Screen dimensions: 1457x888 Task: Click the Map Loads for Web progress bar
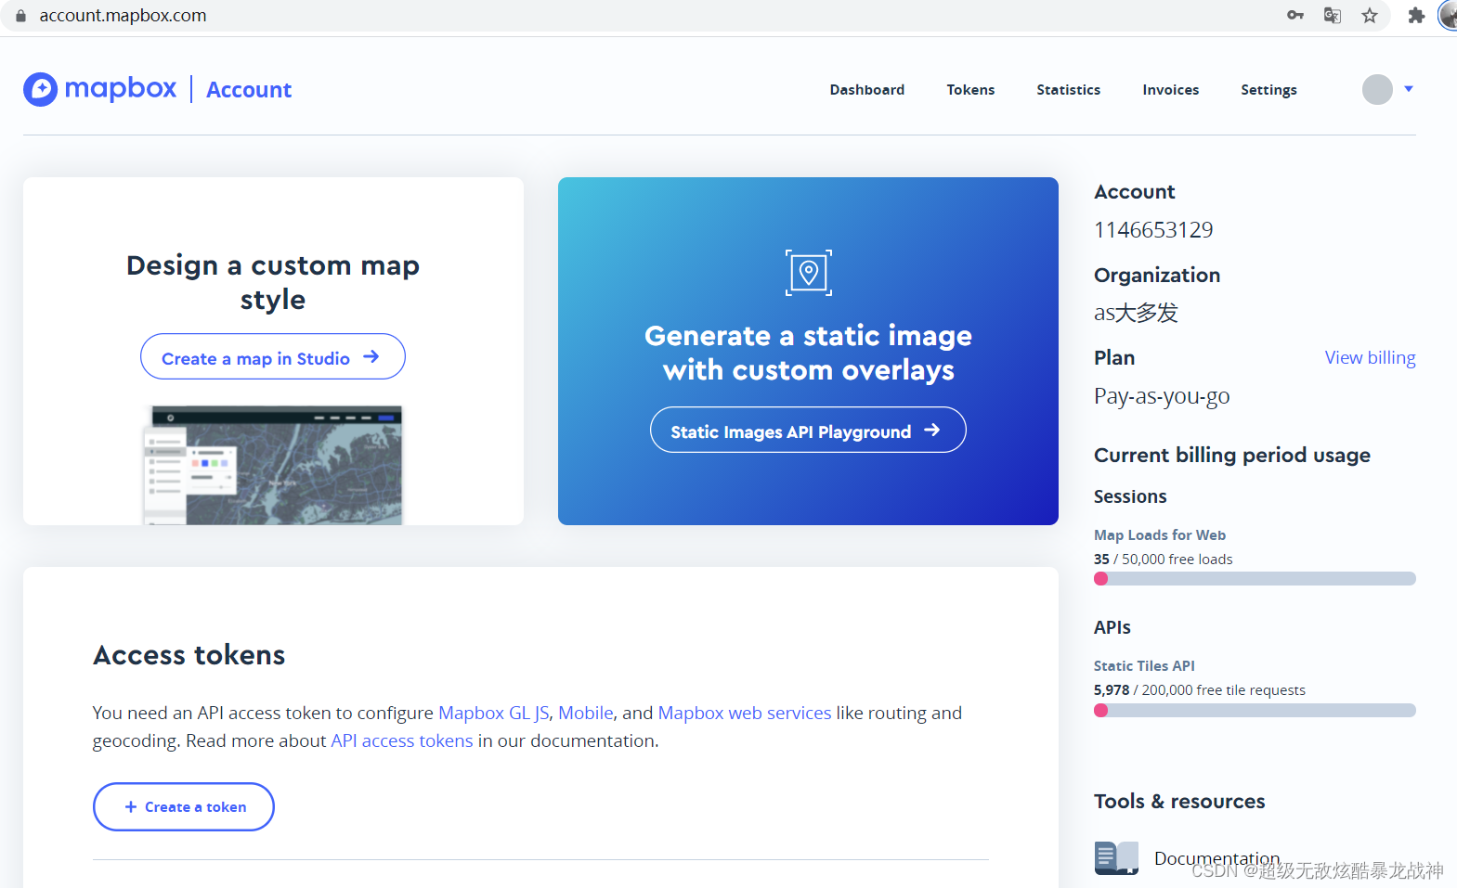[x=1255, y=578]
